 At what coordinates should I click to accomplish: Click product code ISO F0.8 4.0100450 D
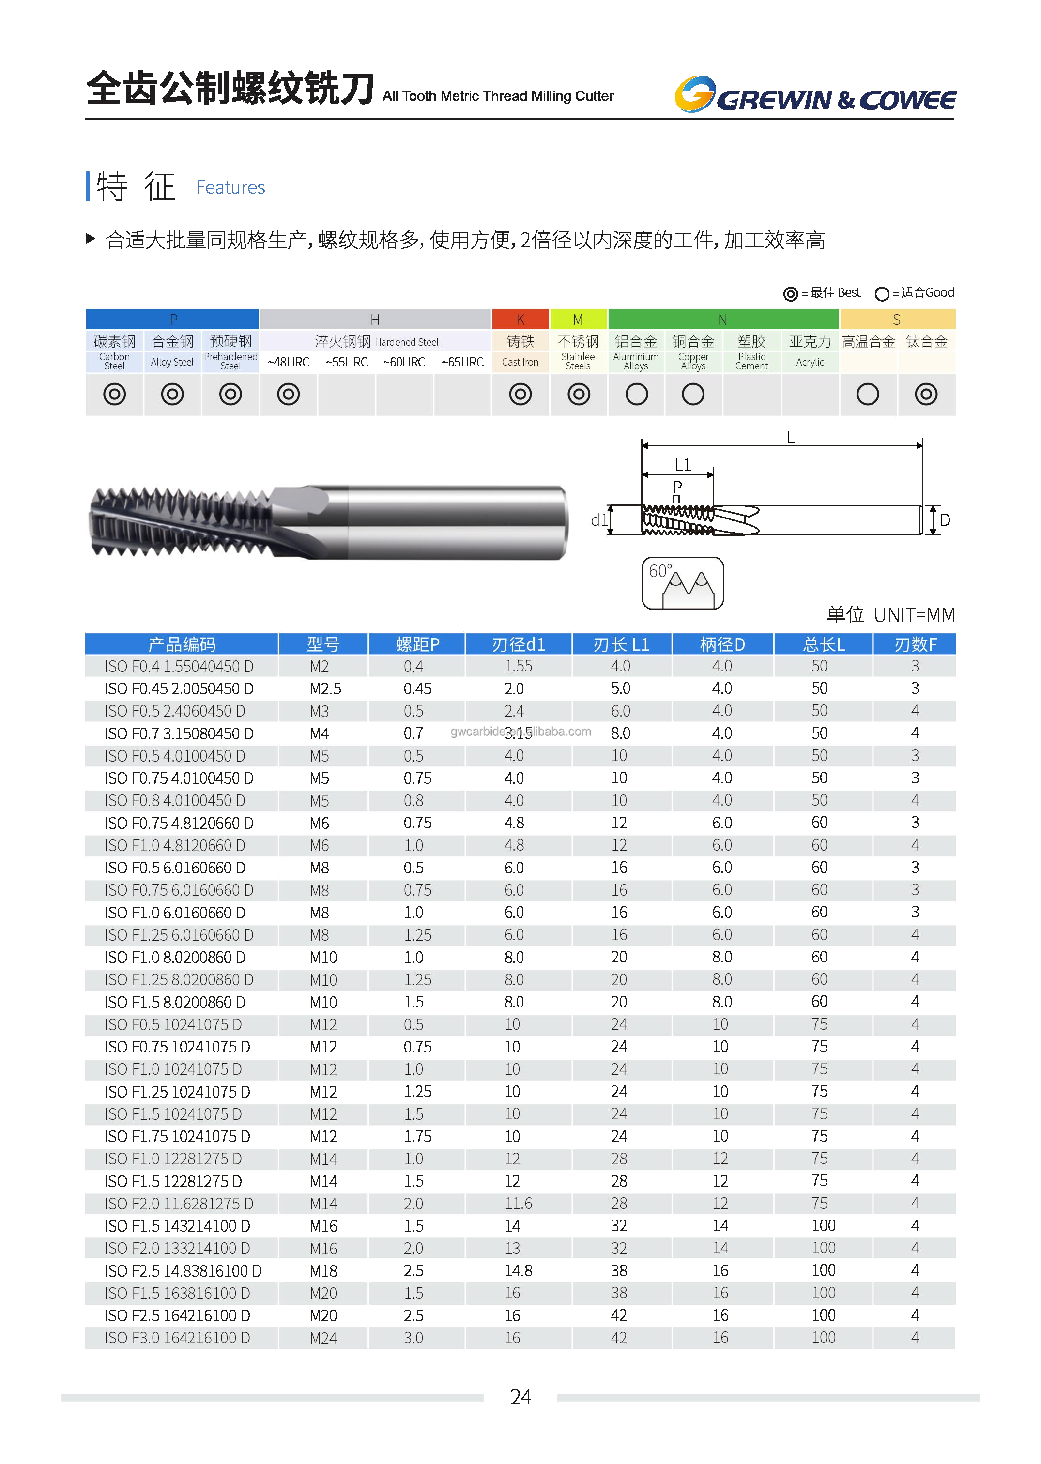[175, 801]
